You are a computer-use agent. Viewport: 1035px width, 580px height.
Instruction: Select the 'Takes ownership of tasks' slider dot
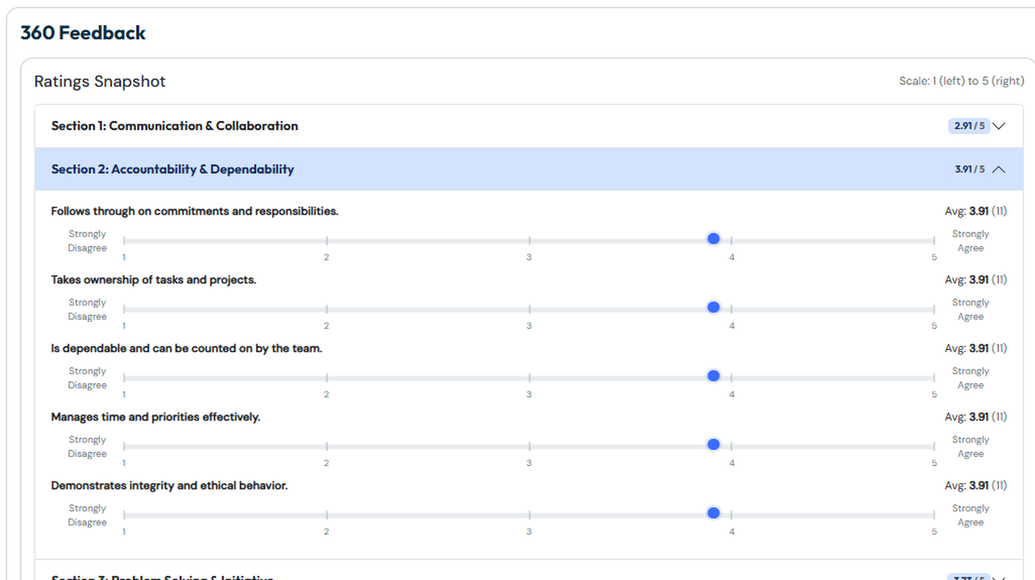pyautogui.click(x=713, y=308)
